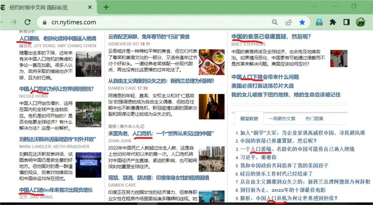Click food dishes thumbnail of 云吞 article
The height and width of the screenshot is (205, 373).
pos(212,62)
